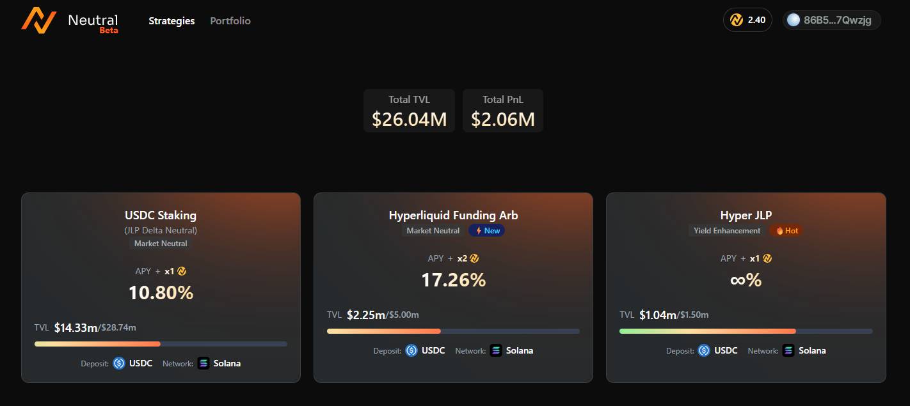Click USDC Staking TVL progress bar
910x406 pixels.
pos(161,344)
